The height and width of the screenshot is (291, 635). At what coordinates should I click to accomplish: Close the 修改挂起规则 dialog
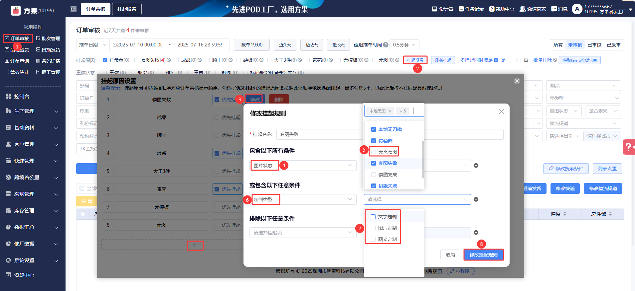point(501,112)
